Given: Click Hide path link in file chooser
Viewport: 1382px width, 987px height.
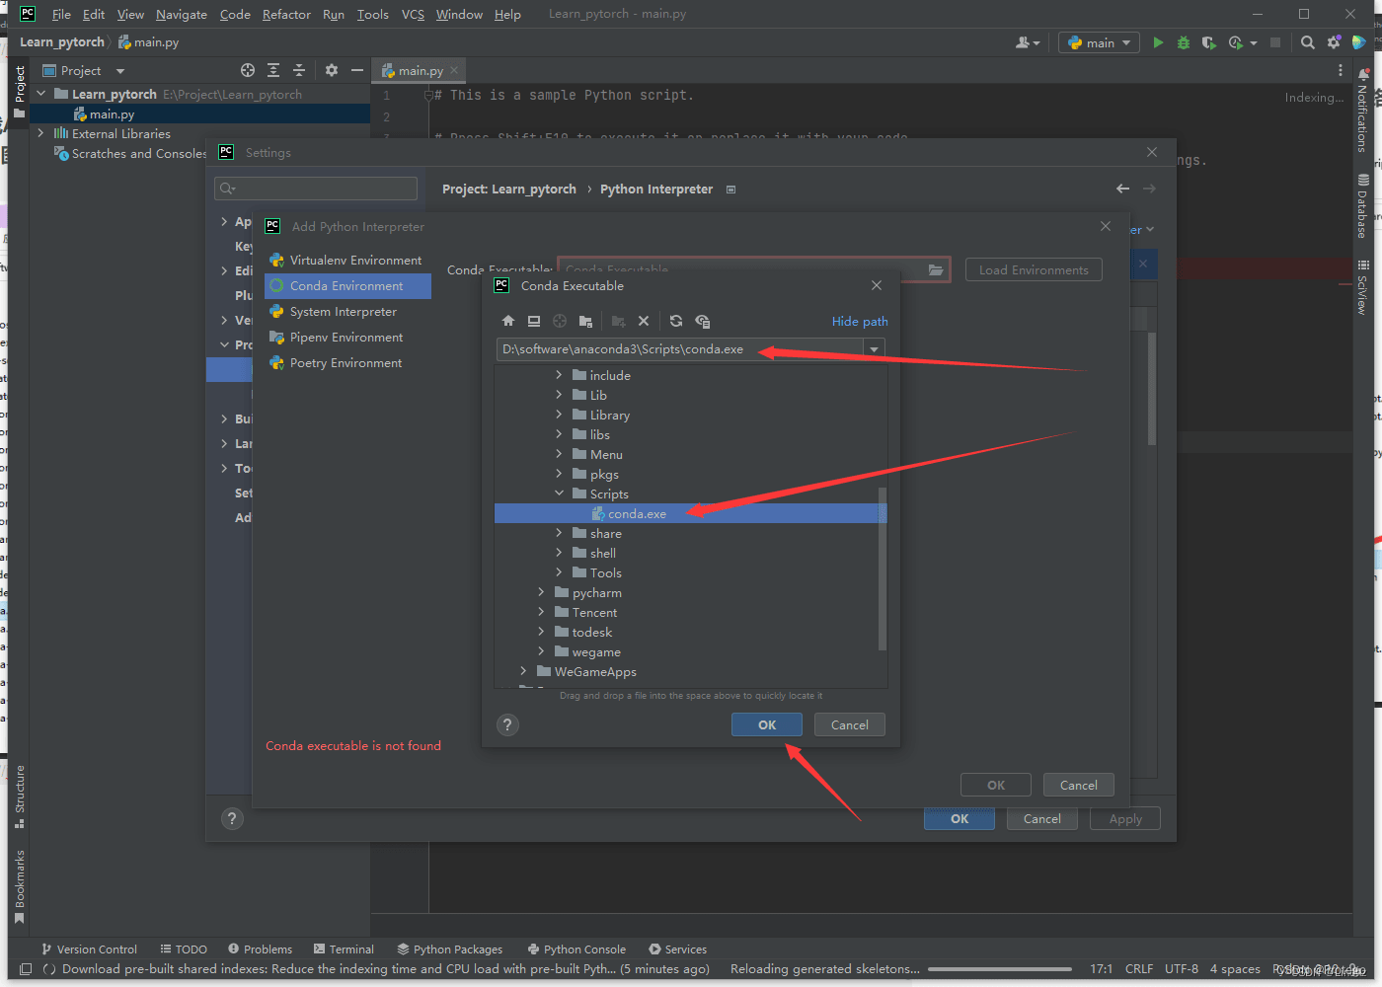Looking at the screenshot, I should (859, 321).
